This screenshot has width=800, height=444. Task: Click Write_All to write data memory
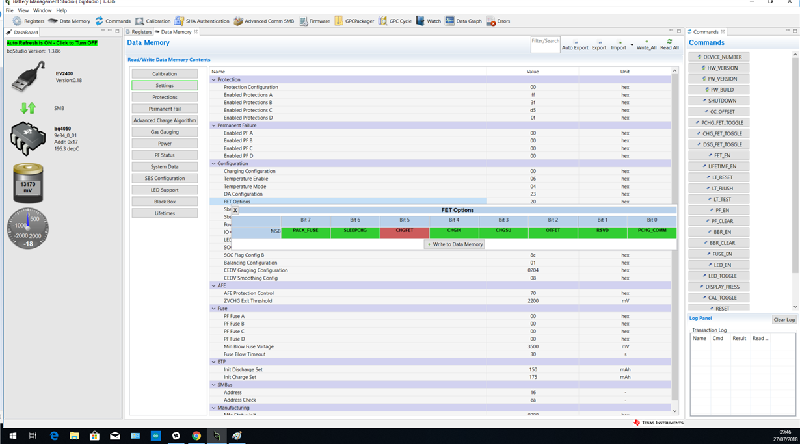(x=647, y=45)
